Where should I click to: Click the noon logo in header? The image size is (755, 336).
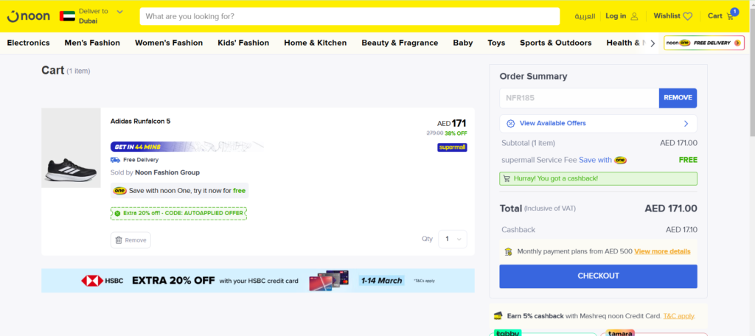click(27, 15)
